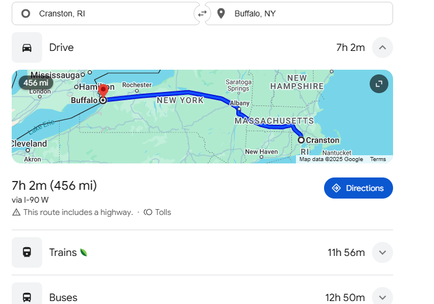Image resolution: width=434 pixels, height=304 pixels.
Task: Collapse the Drive section chevron
Action: pos(382,47)
